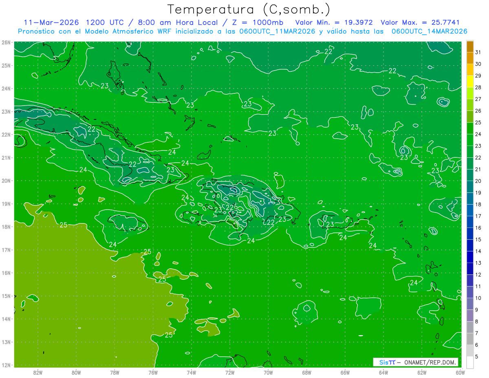
Task: Click colorbar scale value '27'
Action: [x=478, y=99]
